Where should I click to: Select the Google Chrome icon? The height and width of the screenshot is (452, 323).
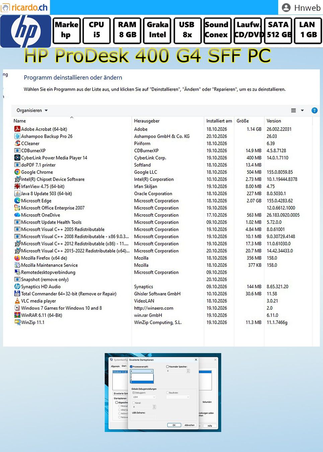coord(17,172)
